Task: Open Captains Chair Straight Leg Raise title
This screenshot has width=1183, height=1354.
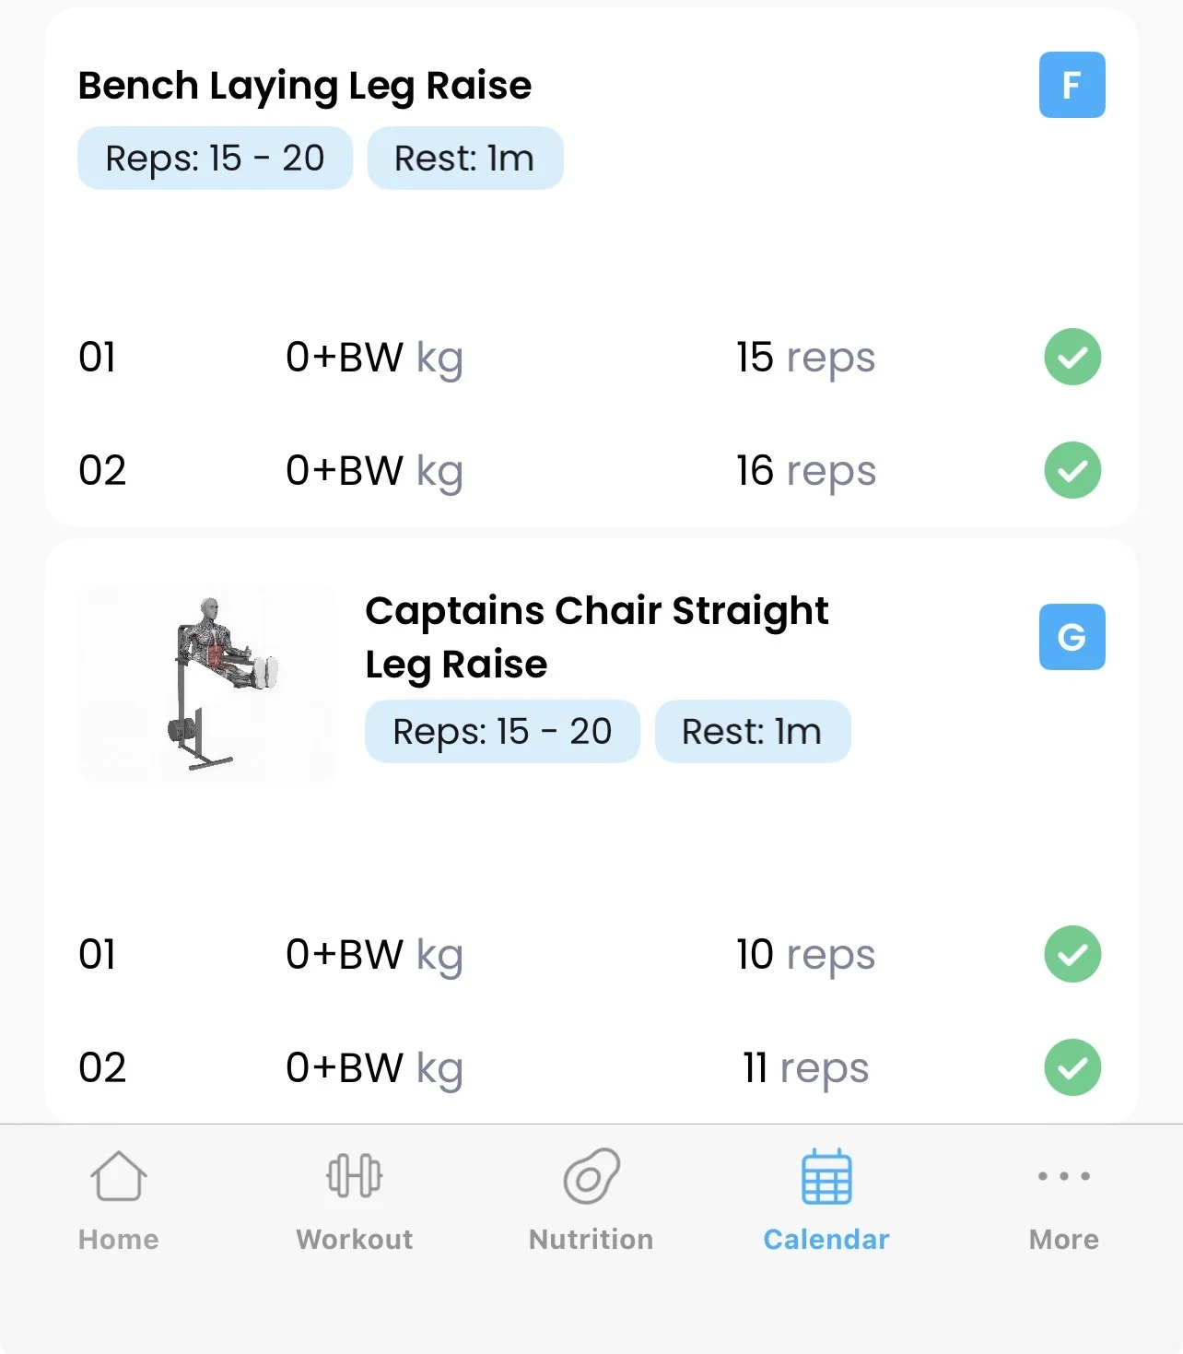Action: 596,637
